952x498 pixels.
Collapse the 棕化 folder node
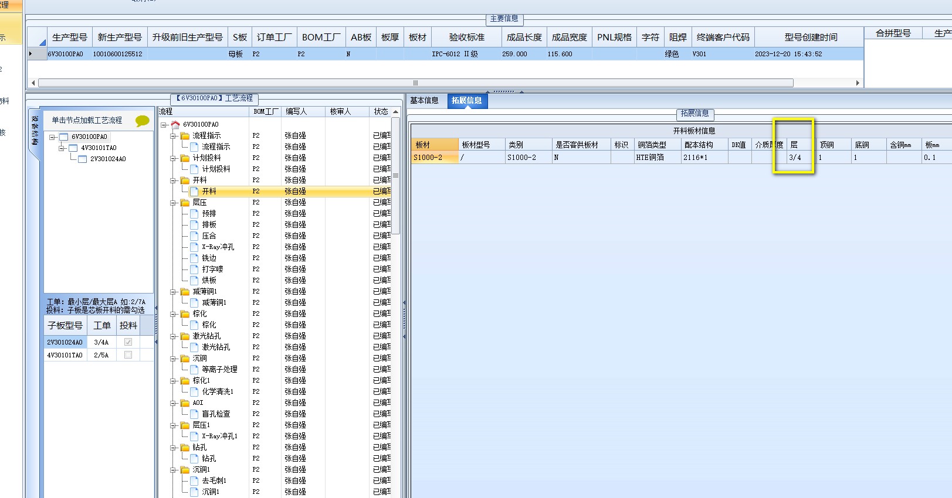174,314
